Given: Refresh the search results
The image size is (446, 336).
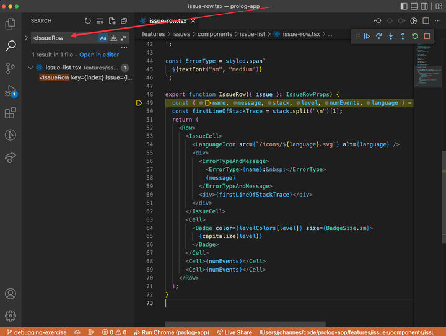Looking at the screenshot, I should (x=87, y=21).
